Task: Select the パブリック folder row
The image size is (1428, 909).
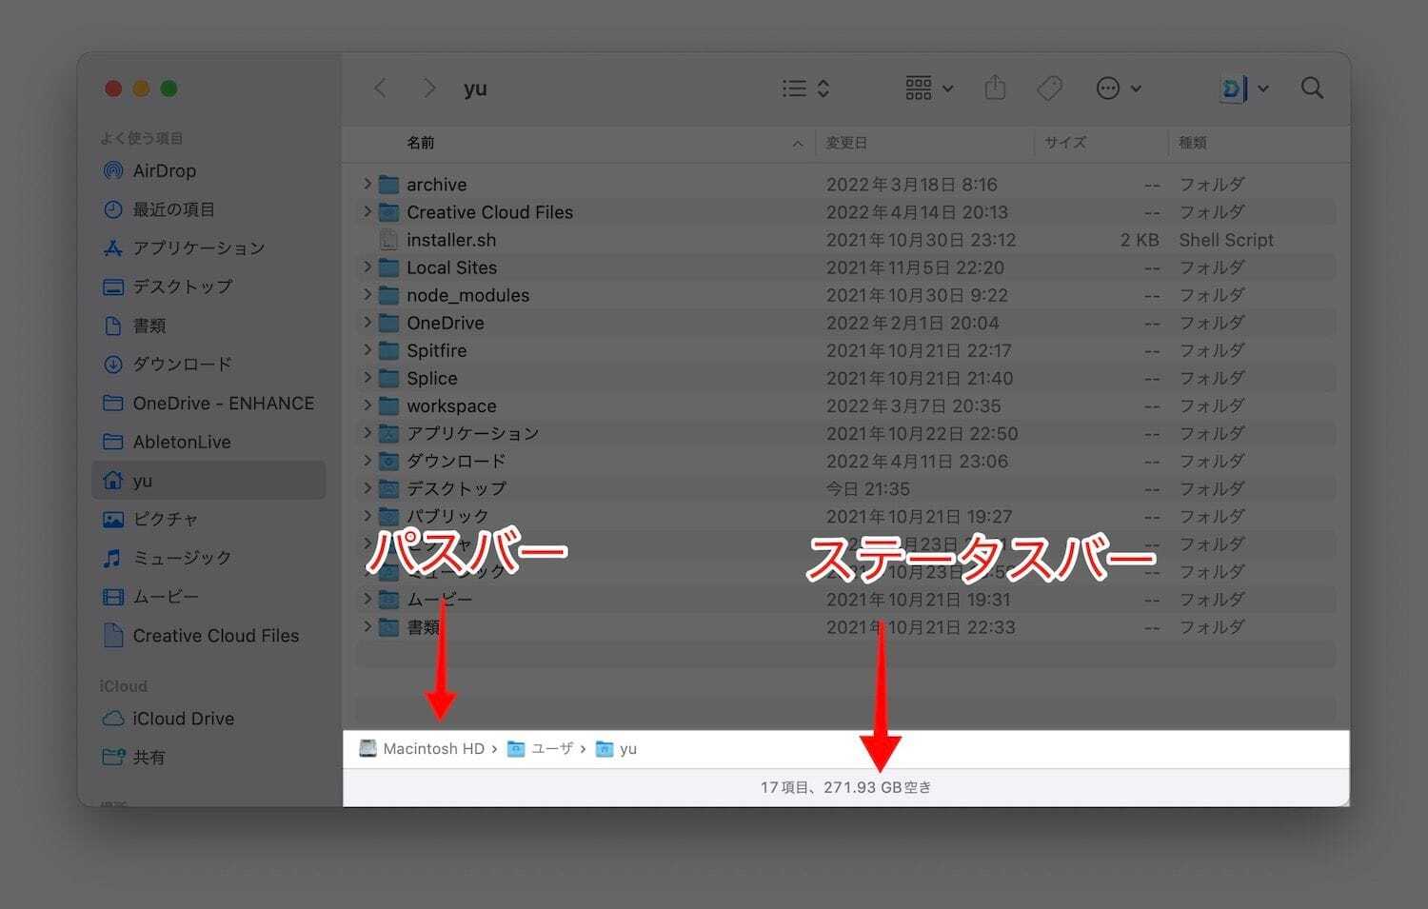Action: (x=845, y=516)
